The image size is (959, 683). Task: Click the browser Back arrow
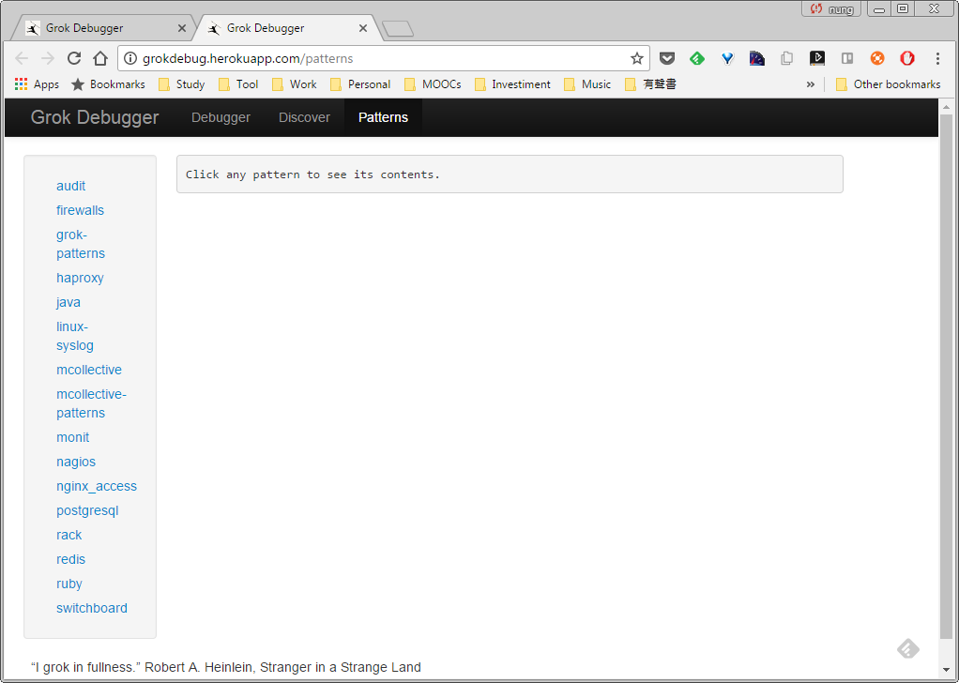[22, 59]
